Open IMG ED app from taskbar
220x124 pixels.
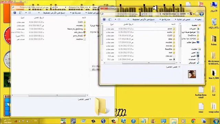[63, 121]
